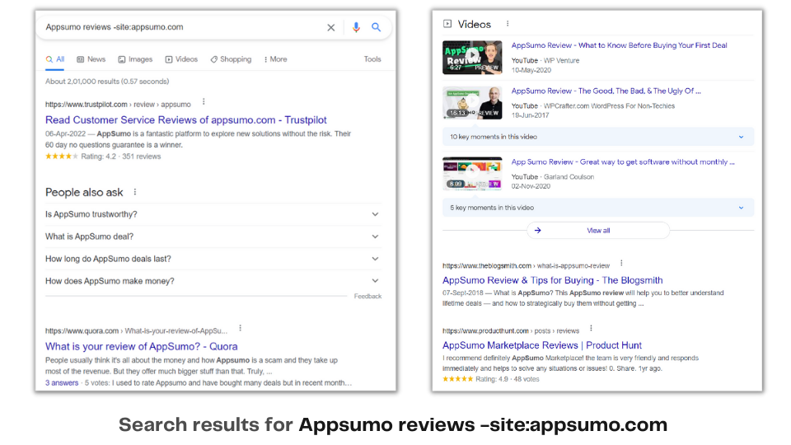Viewport: 791px width, 445px height.
Task: Open 'What to Know Before Buying' video link
Action: click(x=619, y=45)
